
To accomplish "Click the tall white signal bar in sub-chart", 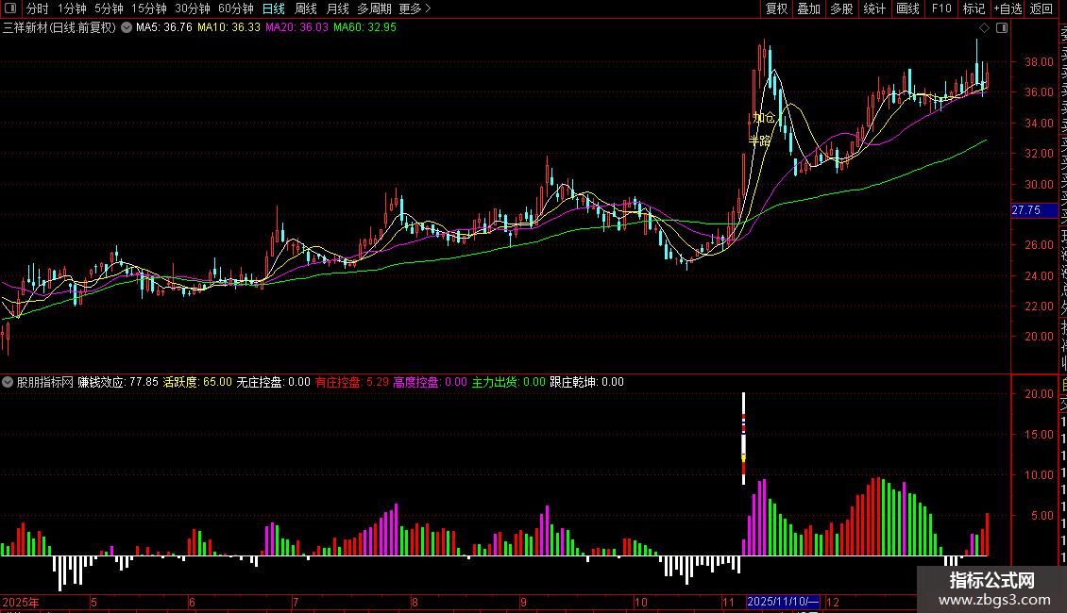I will point(743,439).
